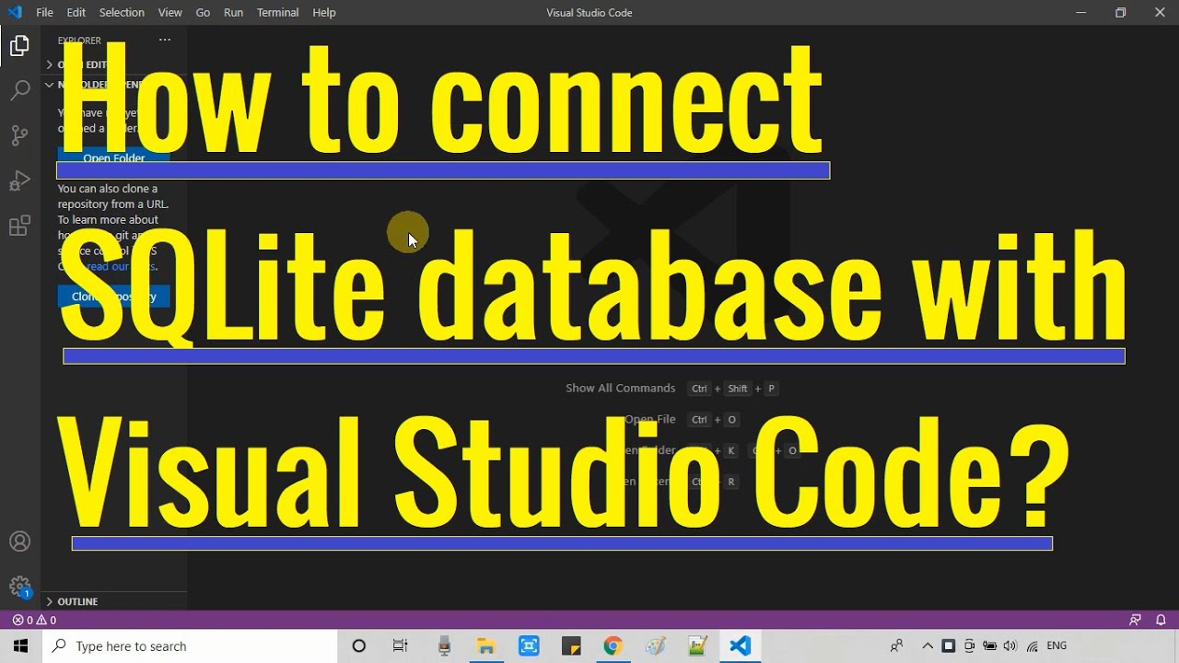Open the Manage gear menu
The width and height of the screenshot is (1179, 663).
[x=19, y=587]
